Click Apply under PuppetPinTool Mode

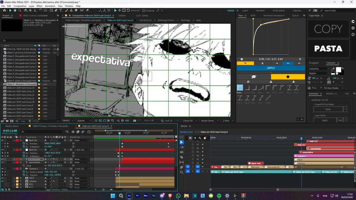pos(328,109)
